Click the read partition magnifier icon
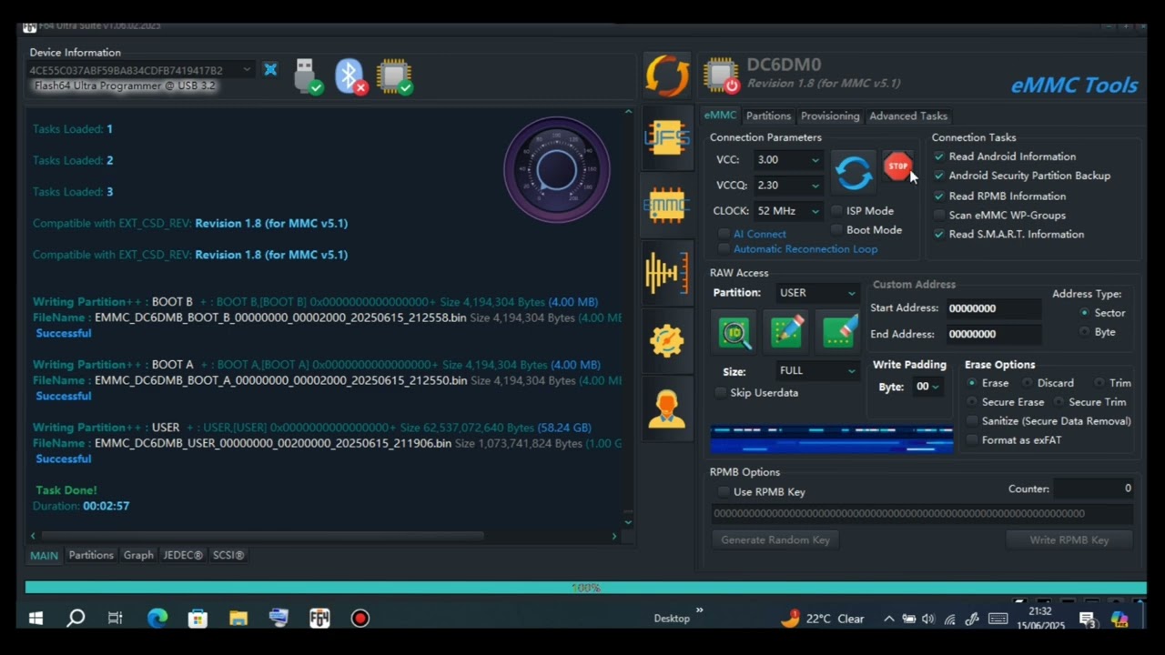This screenshot has height=655, width=1165. [734, 333]
